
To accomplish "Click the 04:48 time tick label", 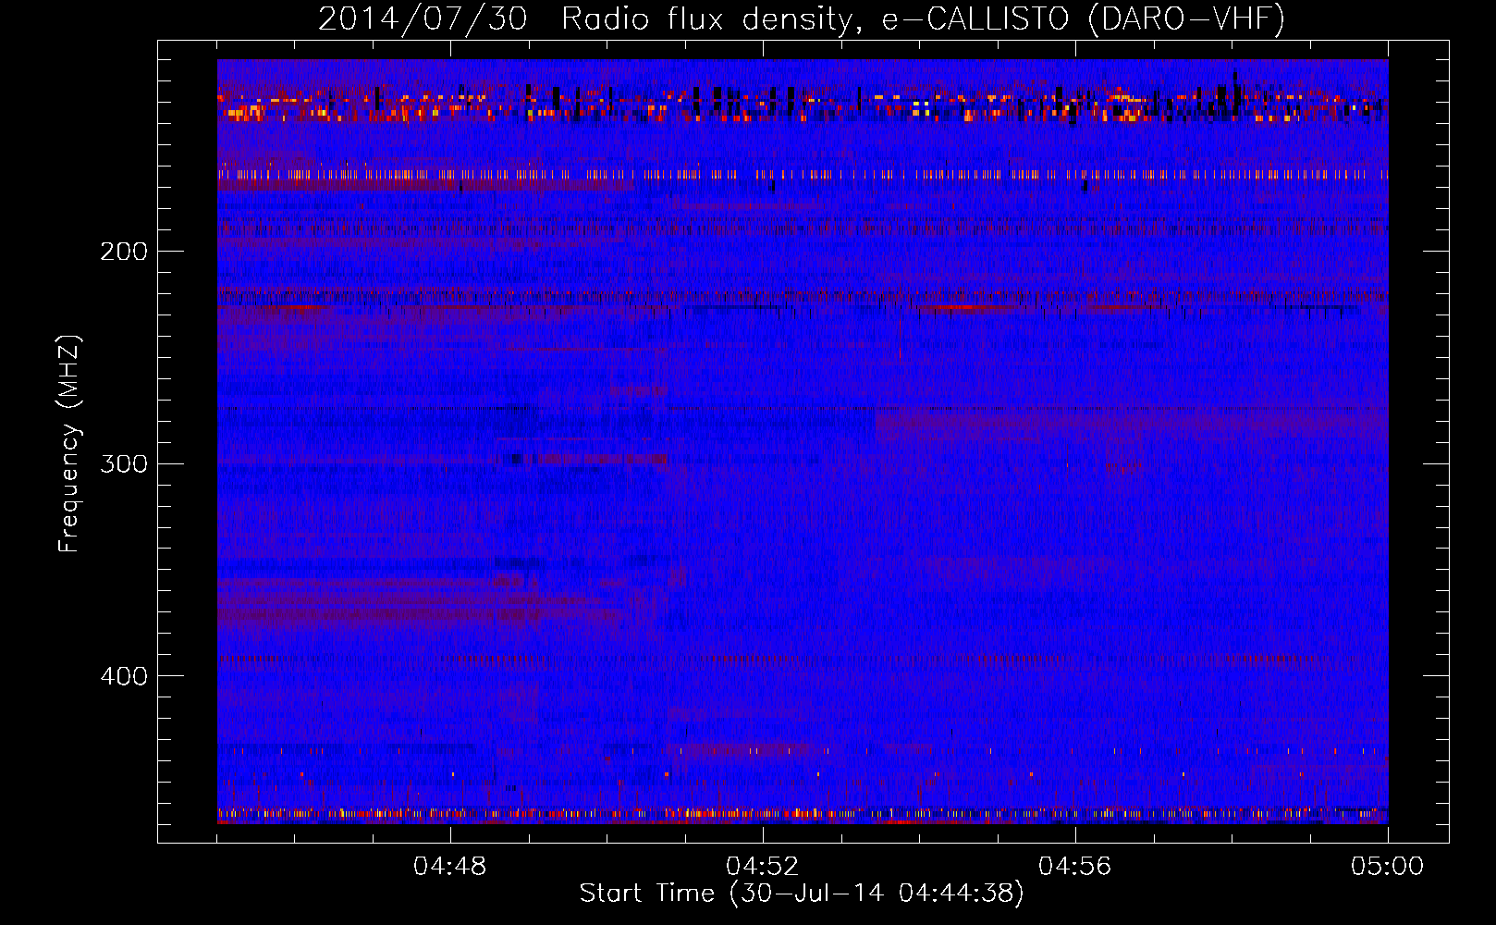I will click(450, 867).
